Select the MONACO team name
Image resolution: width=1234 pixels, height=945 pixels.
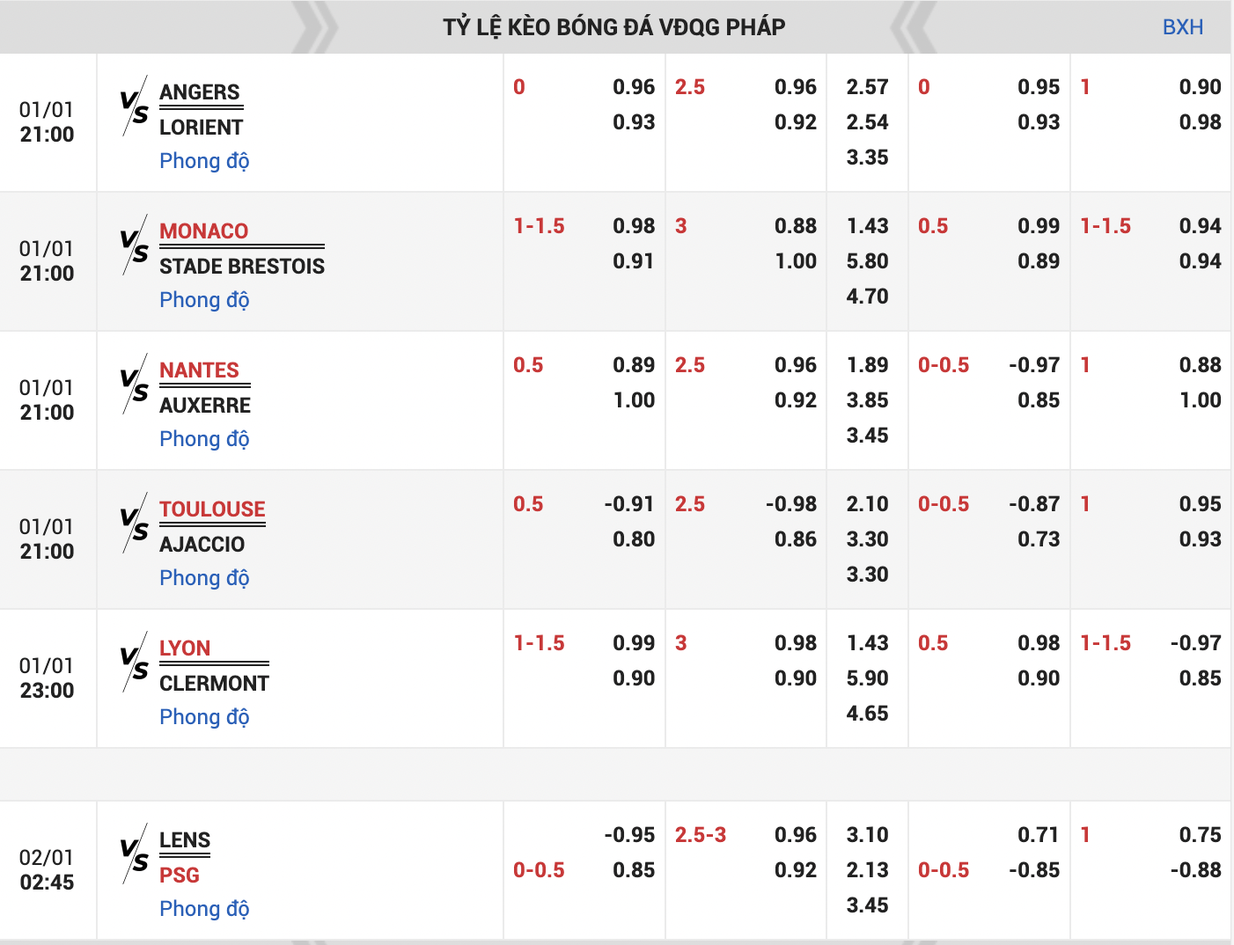[x=203, y=231]
